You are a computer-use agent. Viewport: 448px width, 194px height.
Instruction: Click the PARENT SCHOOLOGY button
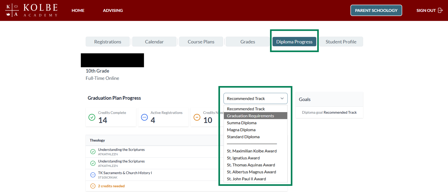point(376,10)
